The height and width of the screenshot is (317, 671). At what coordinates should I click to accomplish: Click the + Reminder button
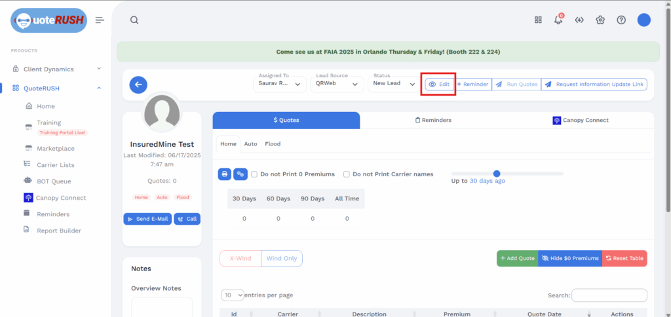(x=472, y=84)
